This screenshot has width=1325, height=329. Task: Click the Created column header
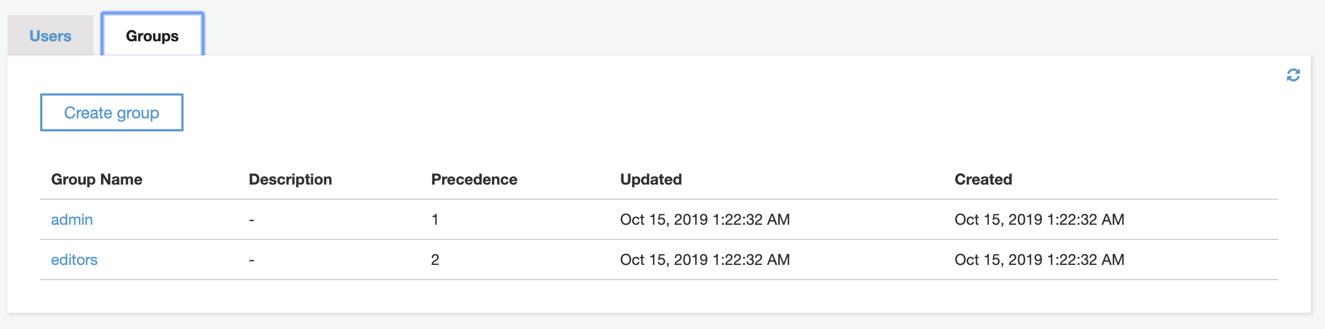pyautogui.click(x=983, y=179)
